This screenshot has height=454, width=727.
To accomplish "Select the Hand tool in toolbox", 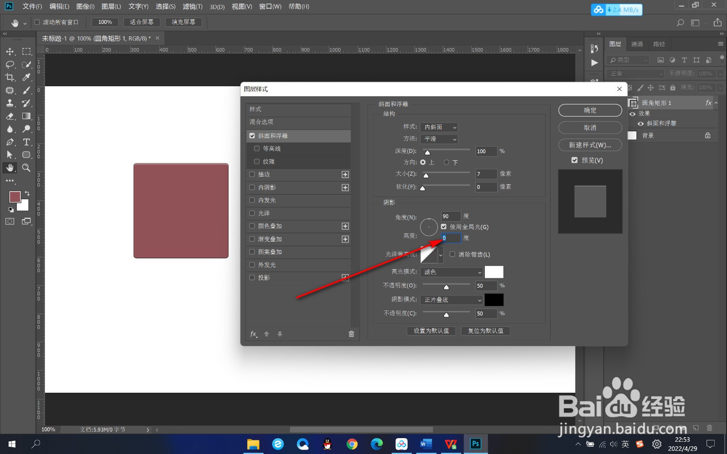I will pyautogui.click(x=10, y=168).
